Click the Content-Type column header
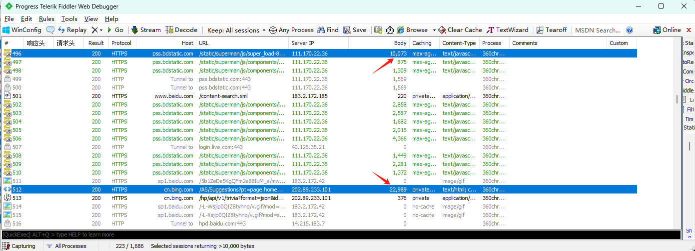 459,43
